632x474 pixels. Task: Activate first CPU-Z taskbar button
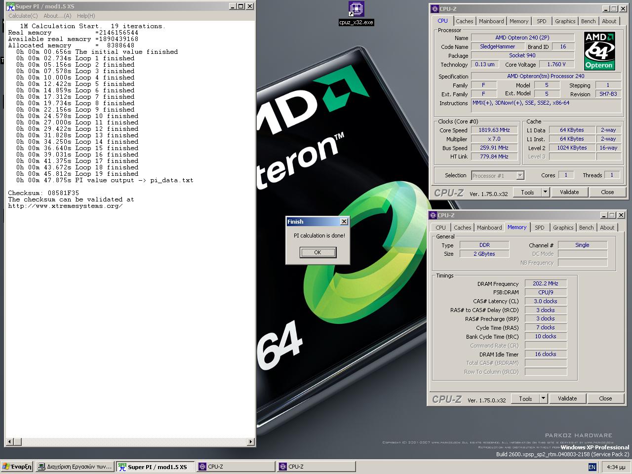tap(236, 467)
